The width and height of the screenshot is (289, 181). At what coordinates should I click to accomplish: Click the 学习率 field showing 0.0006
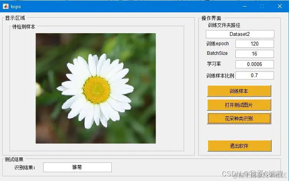point(255,64)
